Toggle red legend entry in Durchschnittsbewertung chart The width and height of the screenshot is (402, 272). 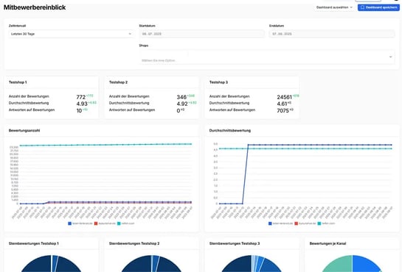[305, 223]
